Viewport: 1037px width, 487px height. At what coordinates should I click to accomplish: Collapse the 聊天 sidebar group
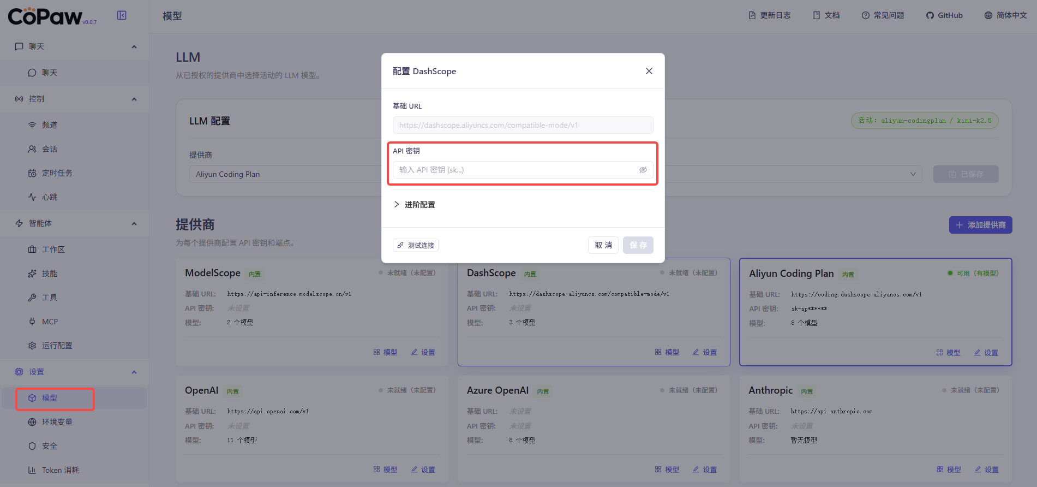click(134, 46)
